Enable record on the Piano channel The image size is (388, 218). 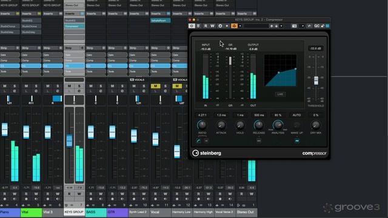point(5,199)
